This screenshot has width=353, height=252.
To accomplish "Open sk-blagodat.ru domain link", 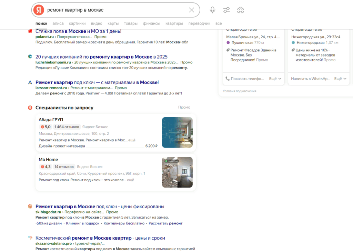I will coord(48,212).
